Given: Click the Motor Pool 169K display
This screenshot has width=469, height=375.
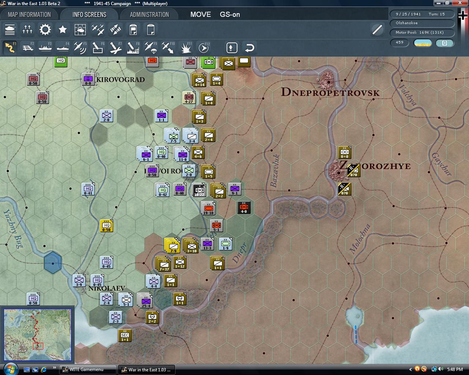Looking at the screenshot, I should (x=422, y=32).
